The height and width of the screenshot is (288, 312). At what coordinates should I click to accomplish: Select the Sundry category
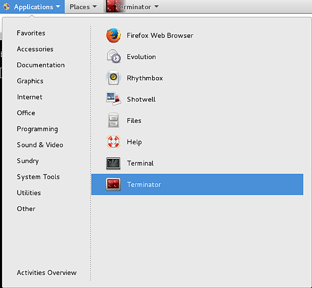28,161
